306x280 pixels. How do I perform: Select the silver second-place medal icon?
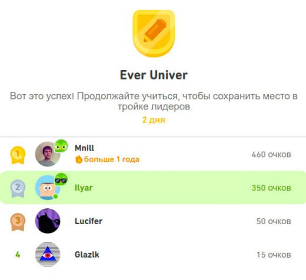click(x=18, y=188)
